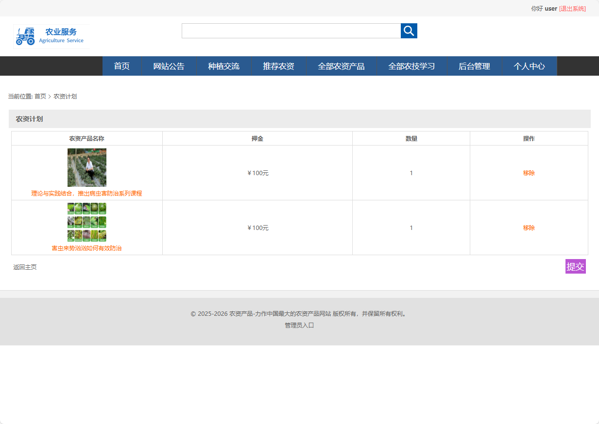Open 网站公告 navigation menu item
This screenshot has width=599, height=424.
(x=169, y=66)
